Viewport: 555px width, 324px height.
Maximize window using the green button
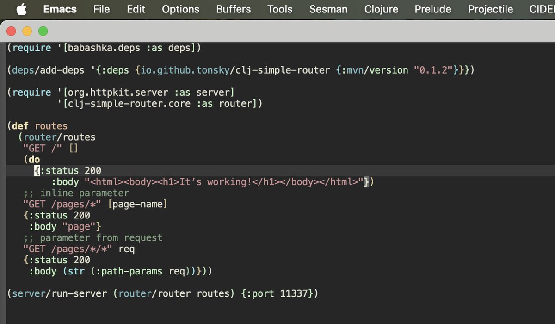point(43,31)
